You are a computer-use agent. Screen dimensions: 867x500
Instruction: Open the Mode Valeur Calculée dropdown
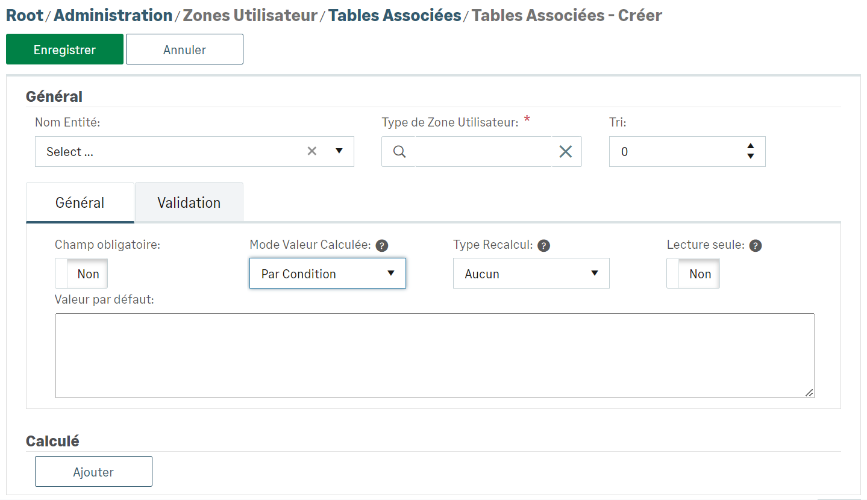327,273
